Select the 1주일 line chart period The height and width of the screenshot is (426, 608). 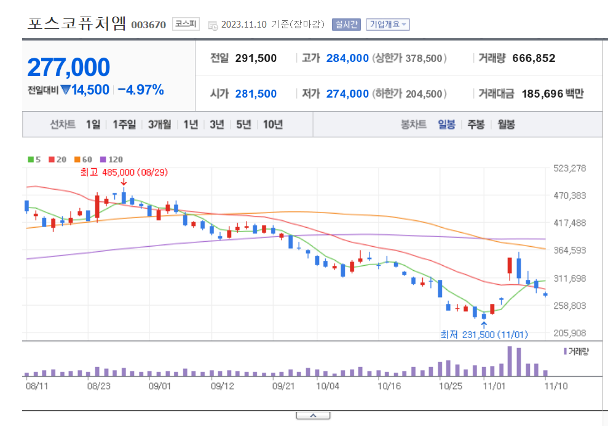[124, 125]
